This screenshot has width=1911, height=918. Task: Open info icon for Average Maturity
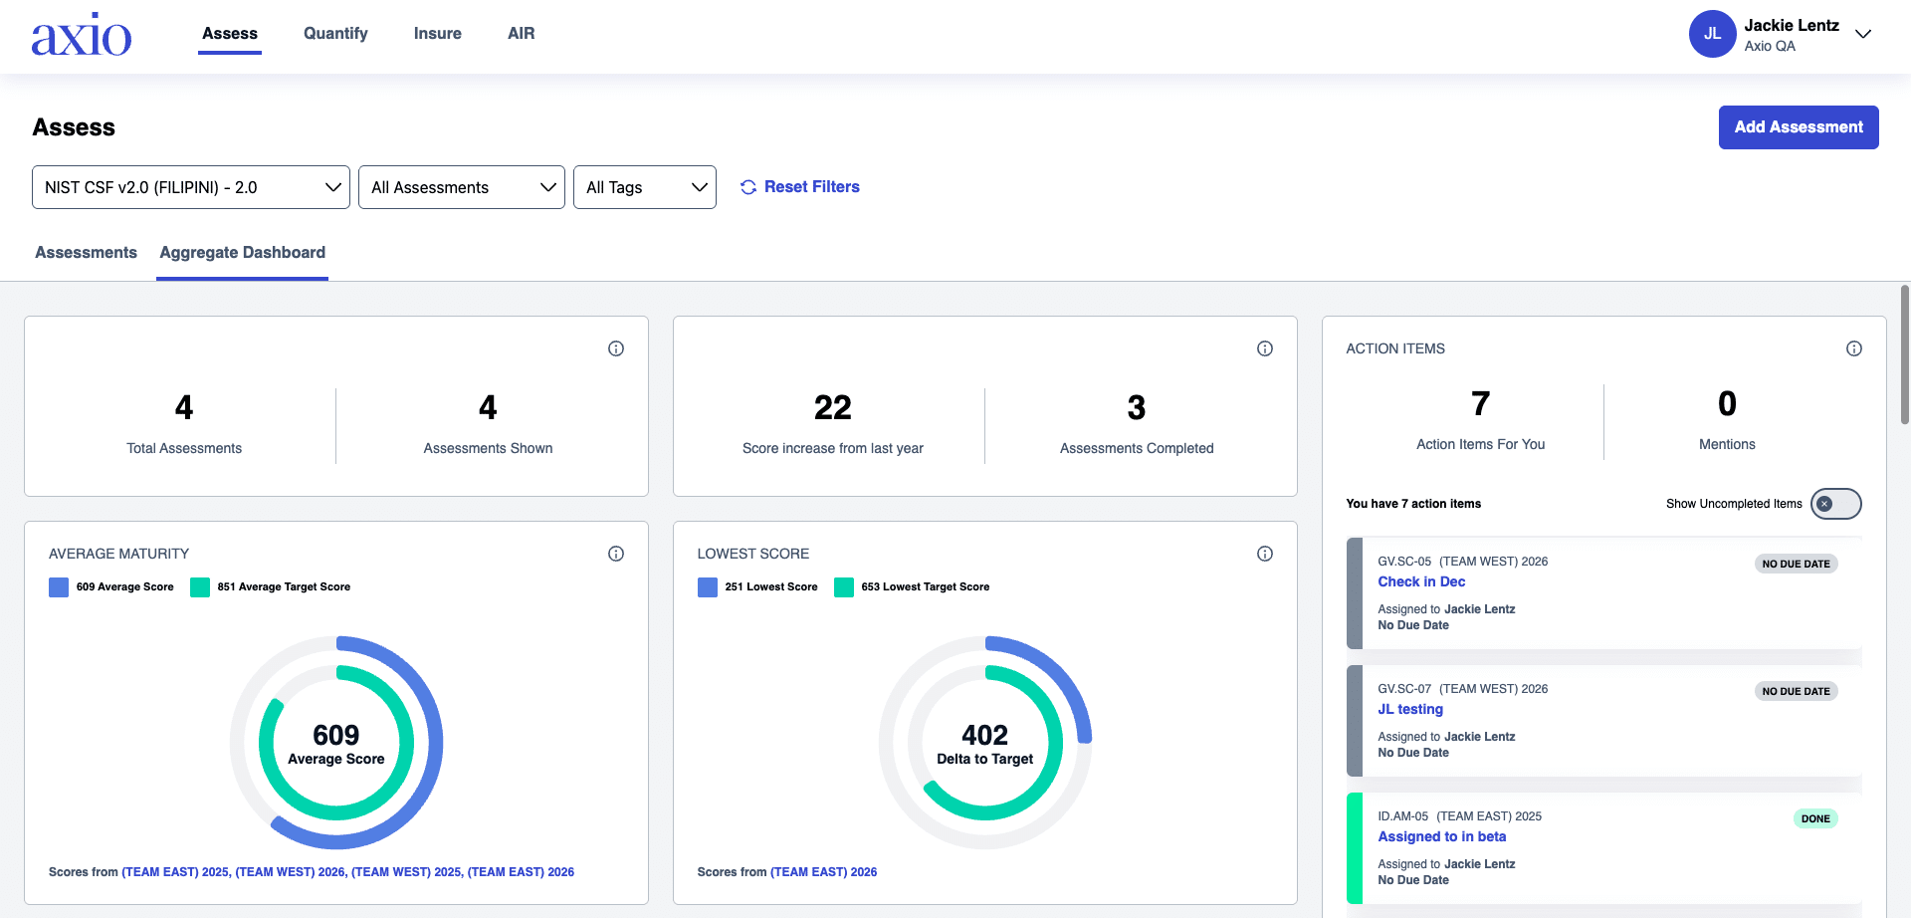click(616, 554)
